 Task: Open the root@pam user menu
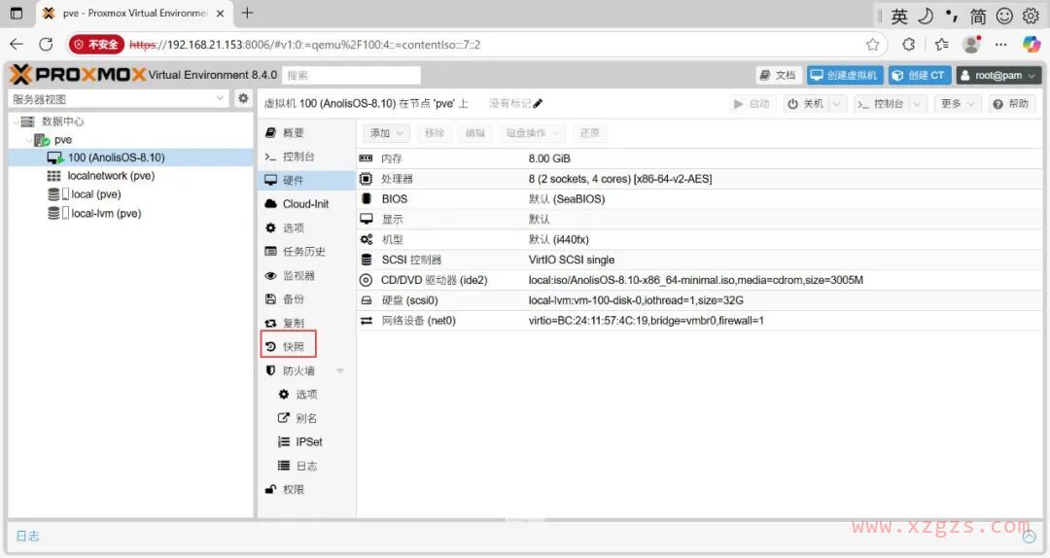[x=998, y=75]
